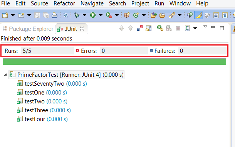Viewport: 235px width, 147px height.
Task: Select the testThree result
Action: pyautogui.click(x=44, y=110)
